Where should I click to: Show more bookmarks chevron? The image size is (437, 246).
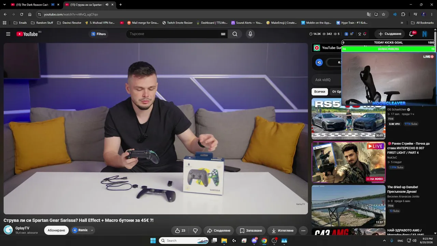point(402,23)
